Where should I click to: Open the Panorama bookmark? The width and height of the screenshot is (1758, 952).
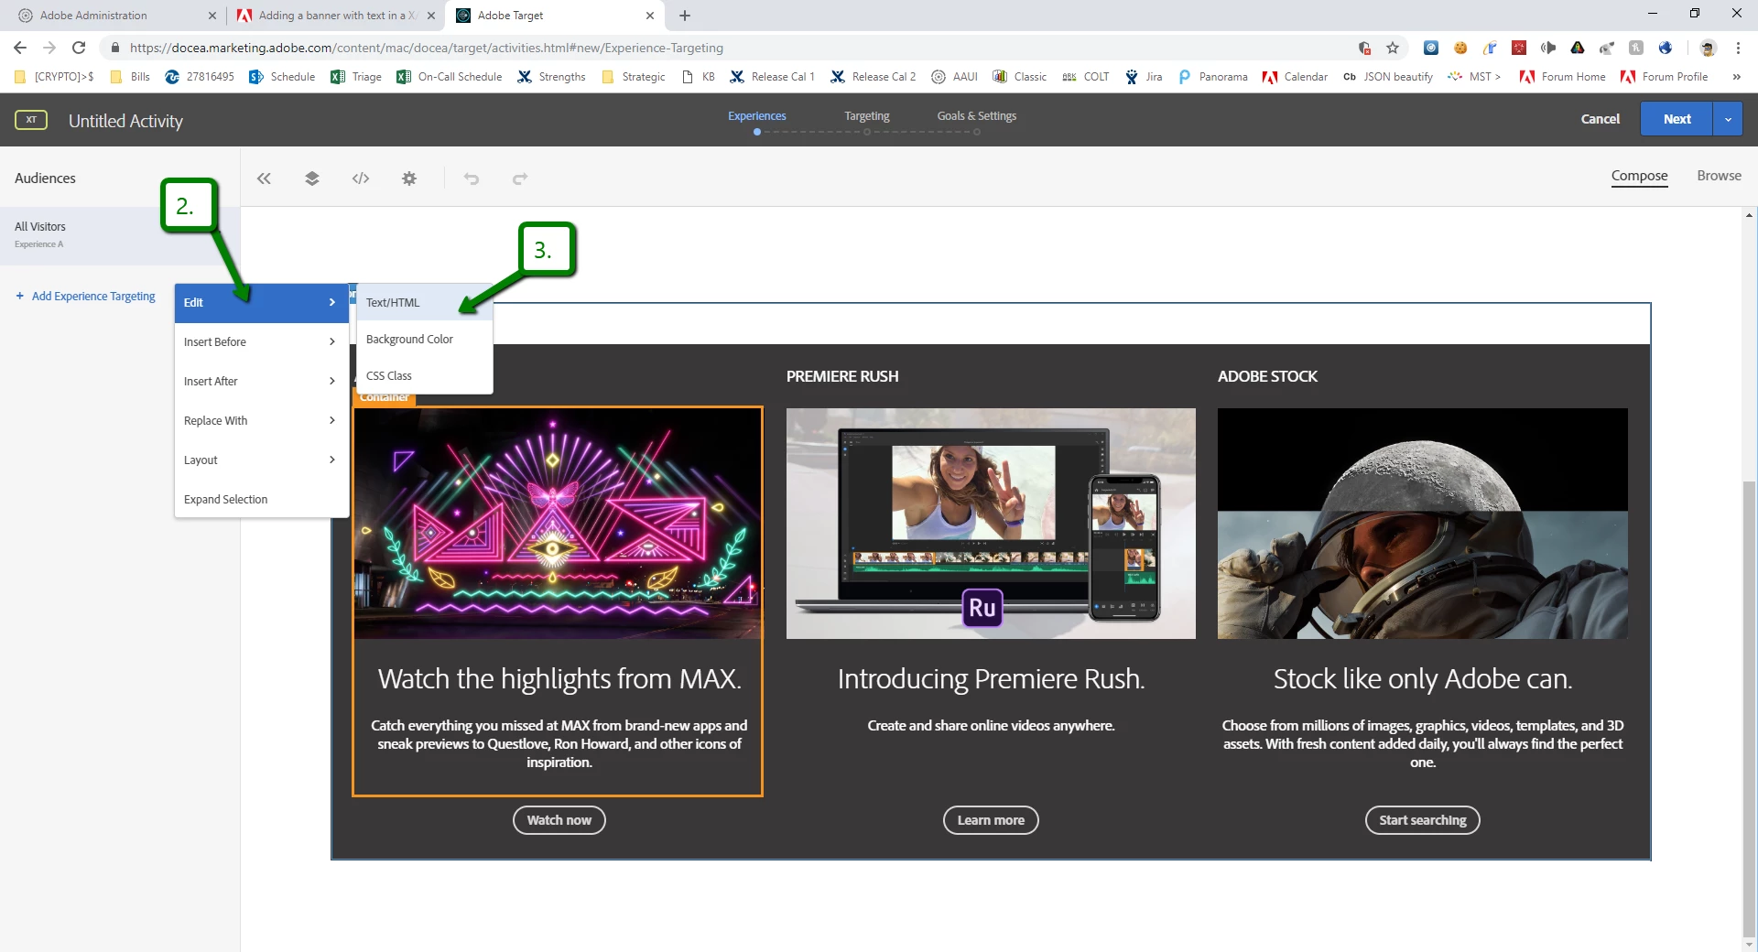point(1212,77)
